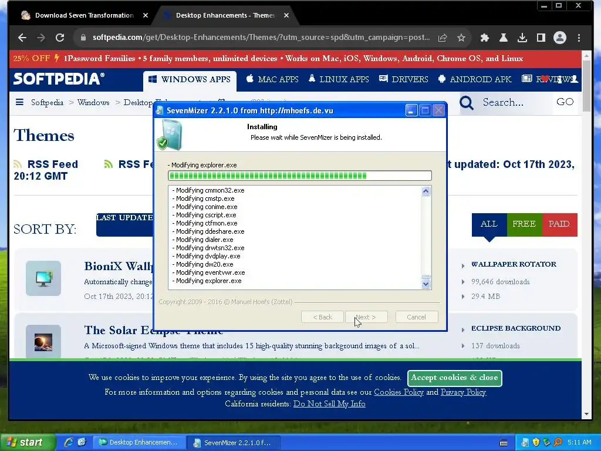The width and height of the screenshot is (601, 451).
Task: Click the Chrome Labs flask icon
Action: click(503, 38)
